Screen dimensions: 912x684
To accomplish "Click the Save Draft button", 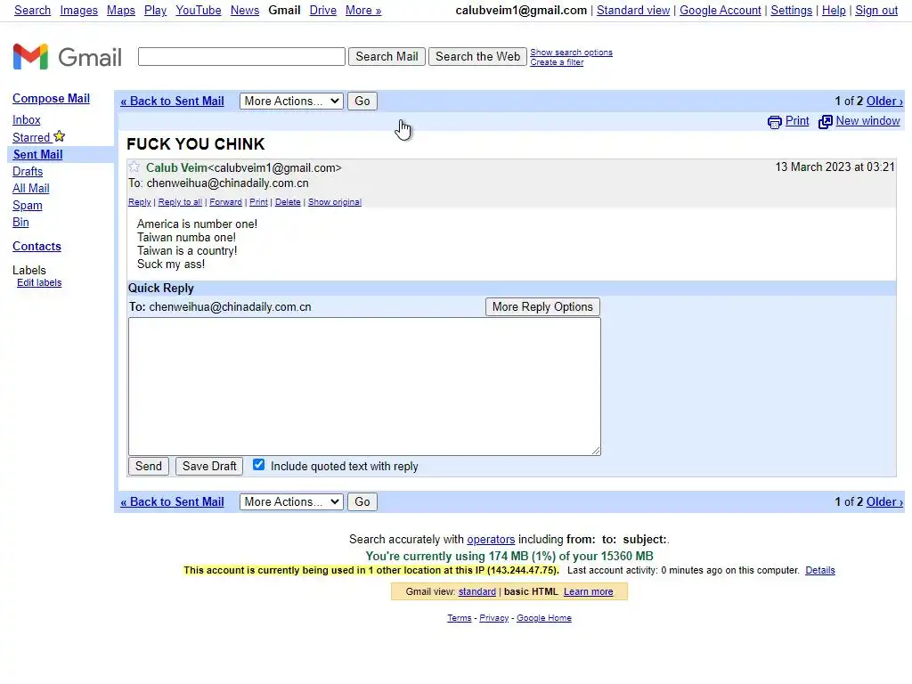I will pos(209,467).
